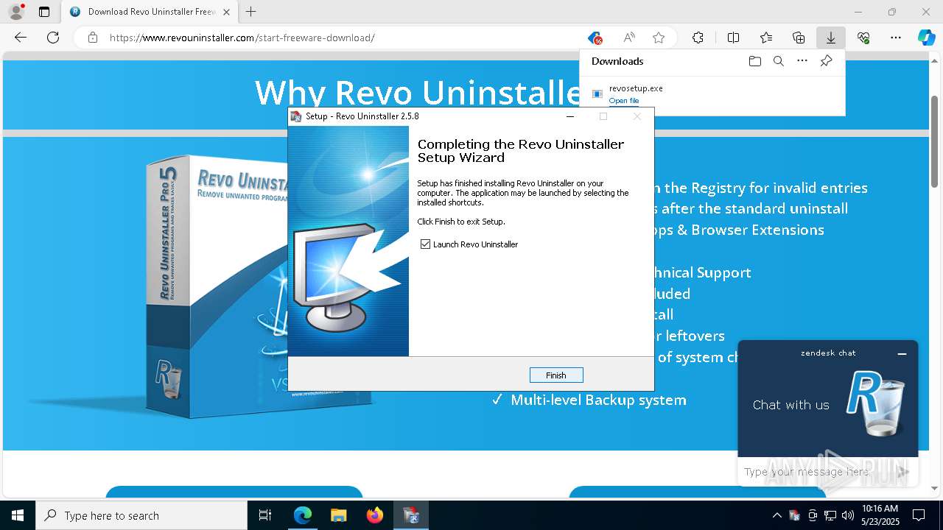The height and width of the screenshot is (530, 943).
Task: Open the tab actions menu
Action: 44,12
